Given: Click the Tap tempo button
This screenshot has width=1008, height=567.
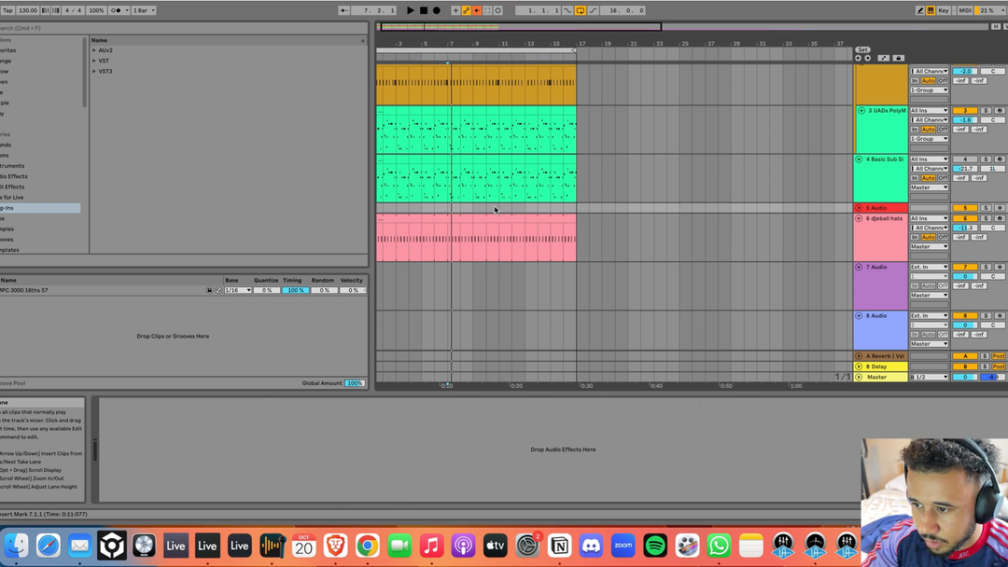Looking at the screenshot, I should click(x=7, y=10).
